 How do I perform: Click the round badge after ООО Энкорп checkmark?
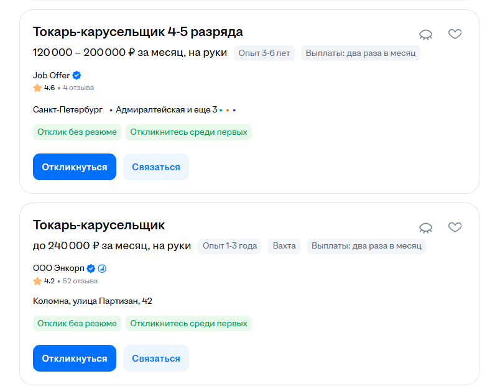[103, 268]
